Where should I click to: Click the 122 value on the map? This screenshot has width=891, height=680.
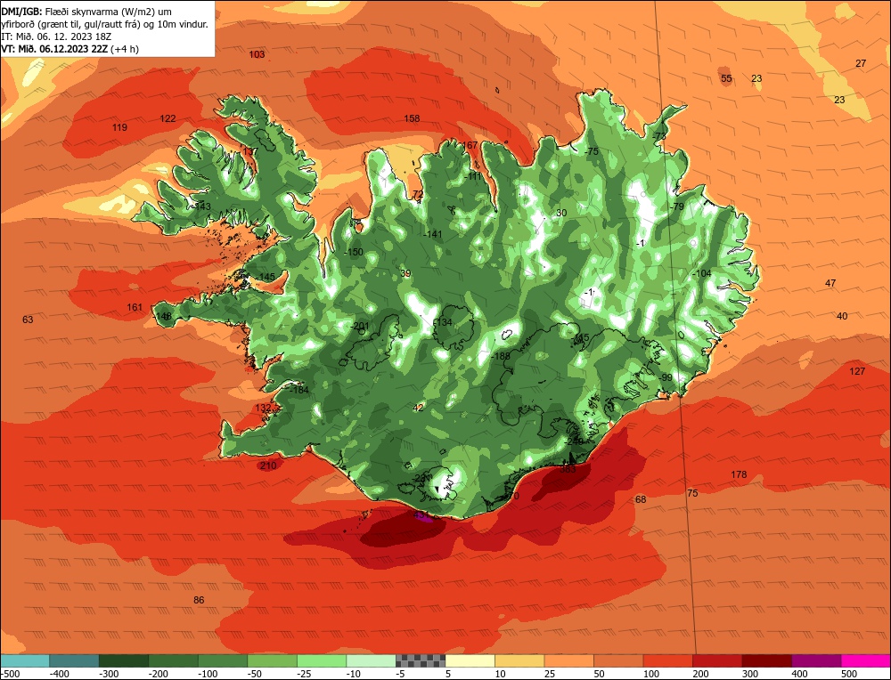pyautogui.click(x=168, y=118)
